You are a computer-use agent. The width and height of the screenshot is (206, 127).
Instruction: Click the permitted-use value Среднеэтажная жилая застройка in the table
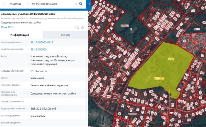pos(53,94)
